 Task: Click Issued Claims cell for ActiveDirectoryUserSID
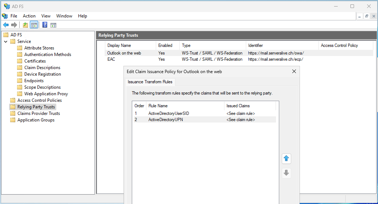(x=241, y=113)
